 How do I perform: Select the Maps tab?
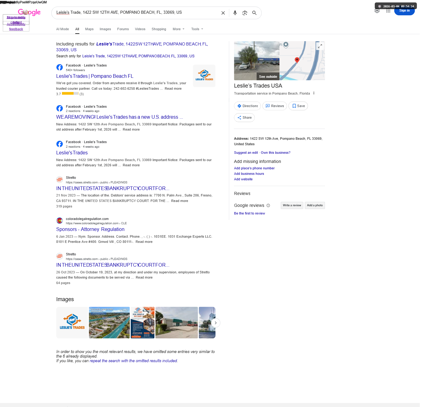pyautogui.click(x=89, y=29)
